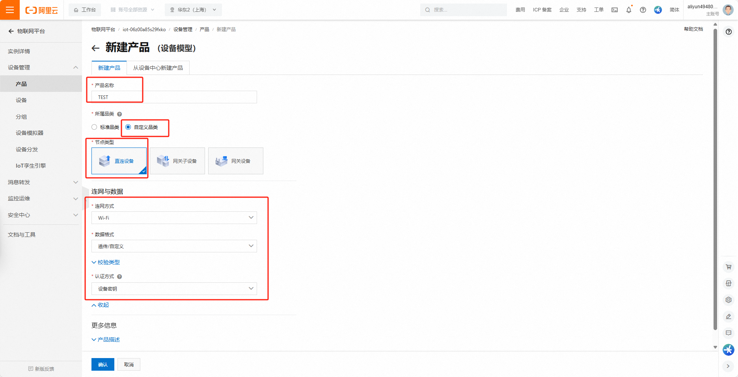Click the 产品名称 input field
The image size is (738, 377).
[x=174, y=97]
